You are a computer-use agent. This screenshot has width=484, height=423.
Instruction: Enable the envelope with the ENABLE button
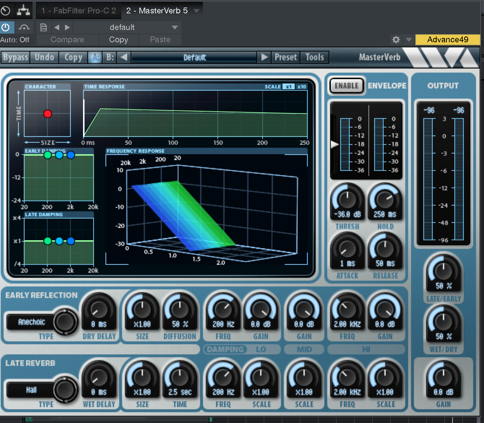click(346, 86)
